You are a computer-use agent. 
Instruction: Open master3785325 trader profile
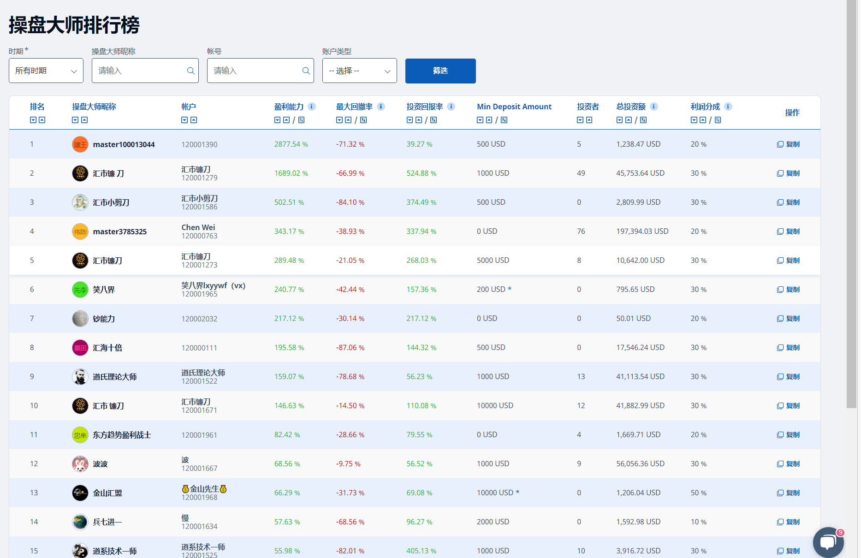119,232
